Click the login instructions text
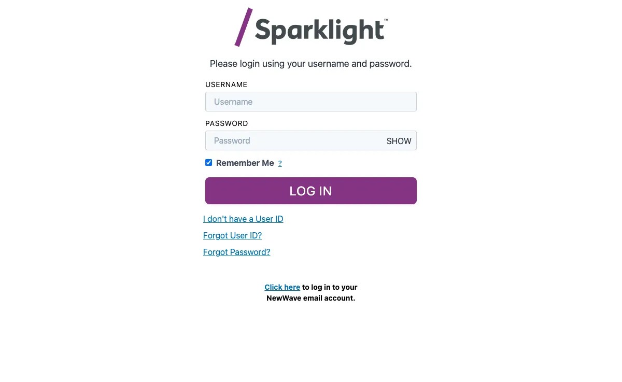The height and width of the screenshot is (382, 622). (311, 63)
